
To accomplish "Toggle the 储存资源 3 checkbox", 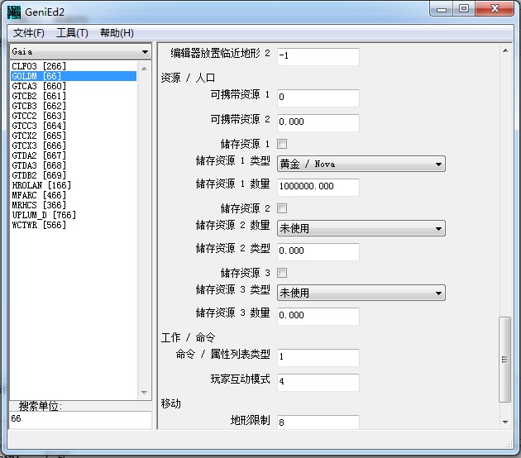I will [x=282, y=273].
